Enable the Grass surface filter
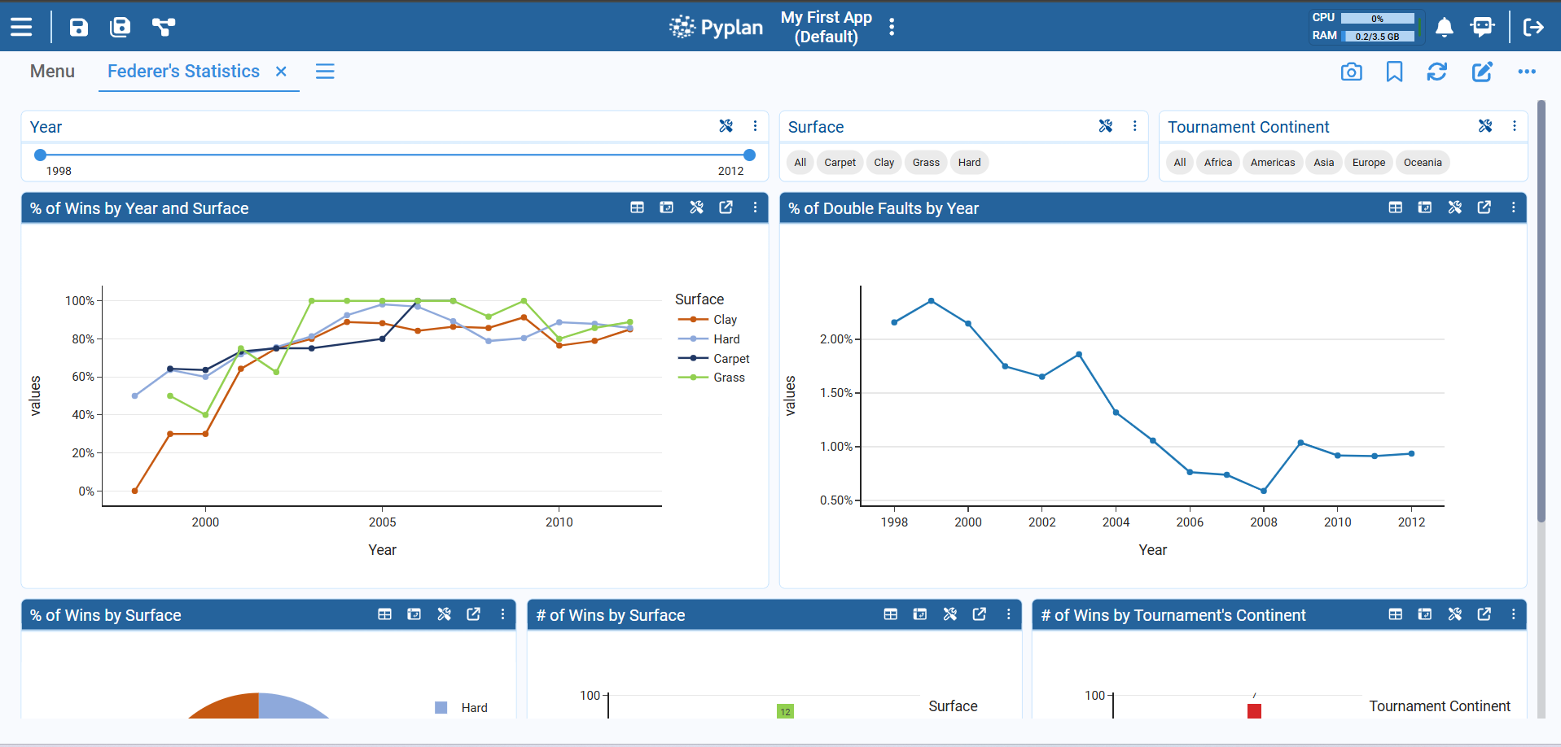1561x747 pixels. click(x=925, y=162)
